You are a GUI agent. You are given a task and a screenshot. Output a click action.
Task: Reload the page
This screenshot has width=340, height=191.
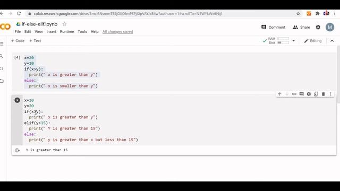tap(19, 13)
